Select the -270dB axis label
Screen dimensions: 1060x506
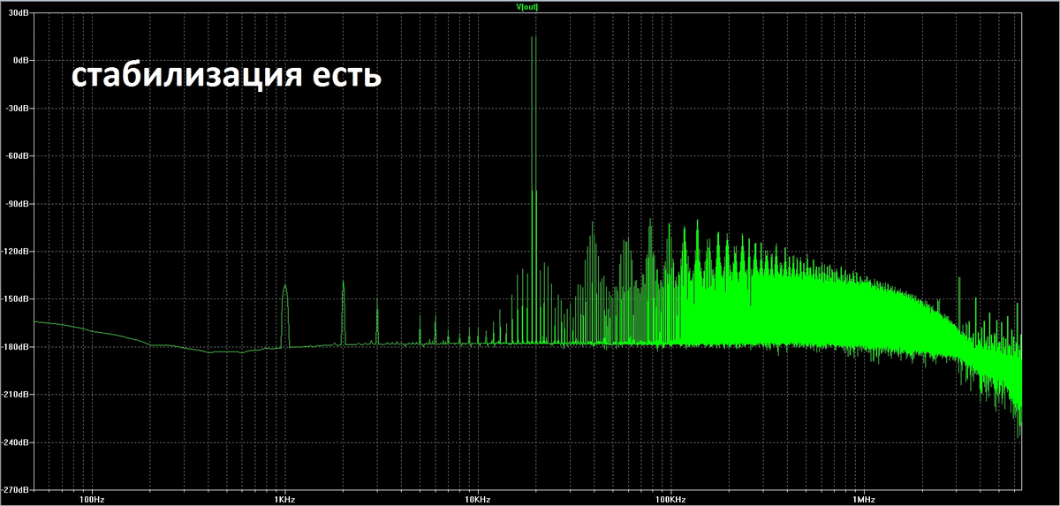(x=17, y=489)
